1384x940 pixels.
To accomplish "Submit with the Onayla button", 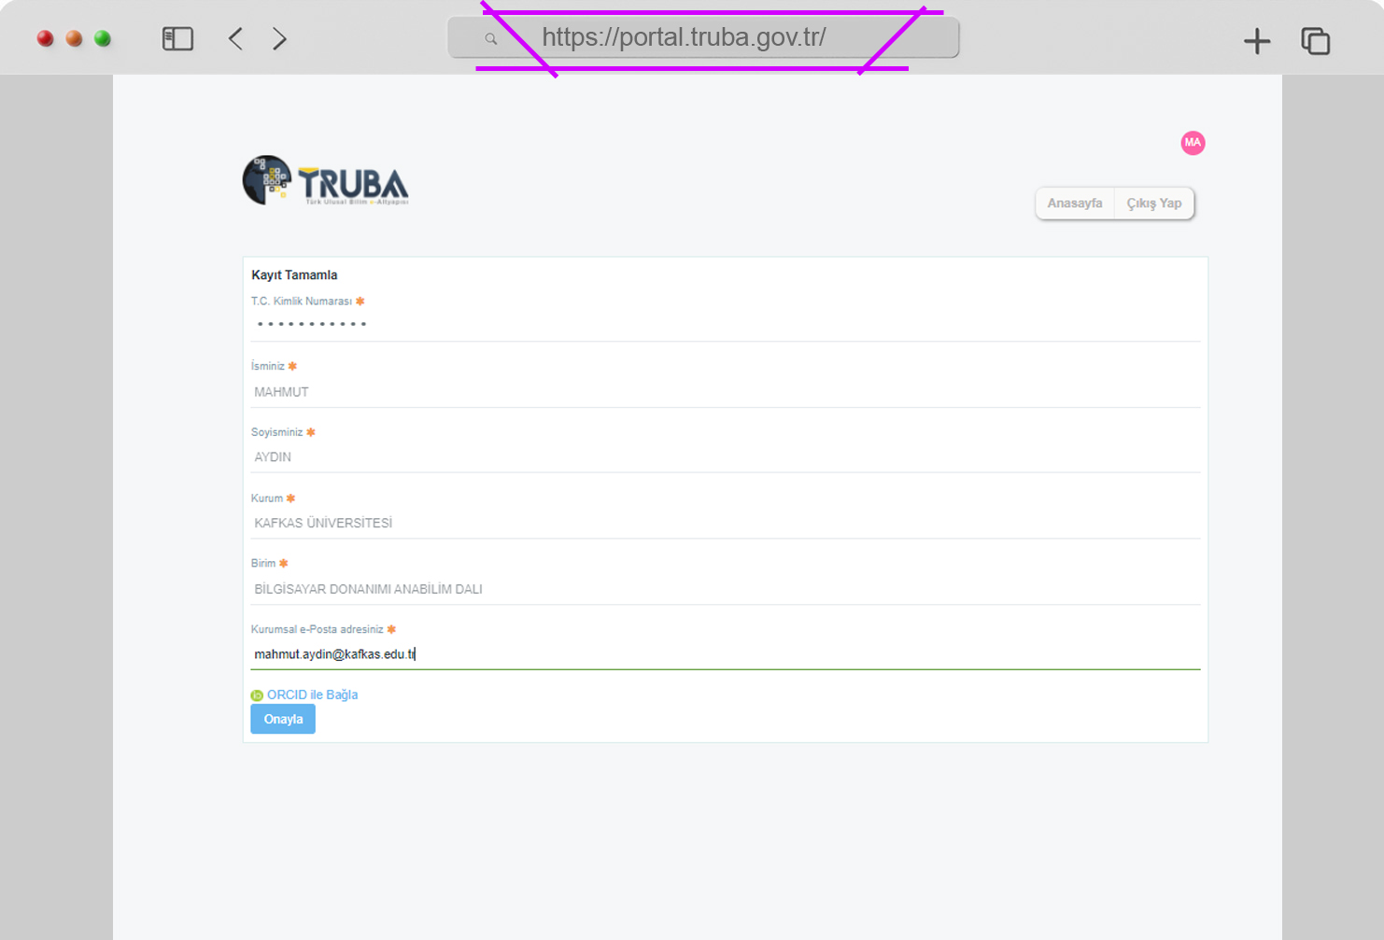I will pyautogui.click(x=283, y=719).
